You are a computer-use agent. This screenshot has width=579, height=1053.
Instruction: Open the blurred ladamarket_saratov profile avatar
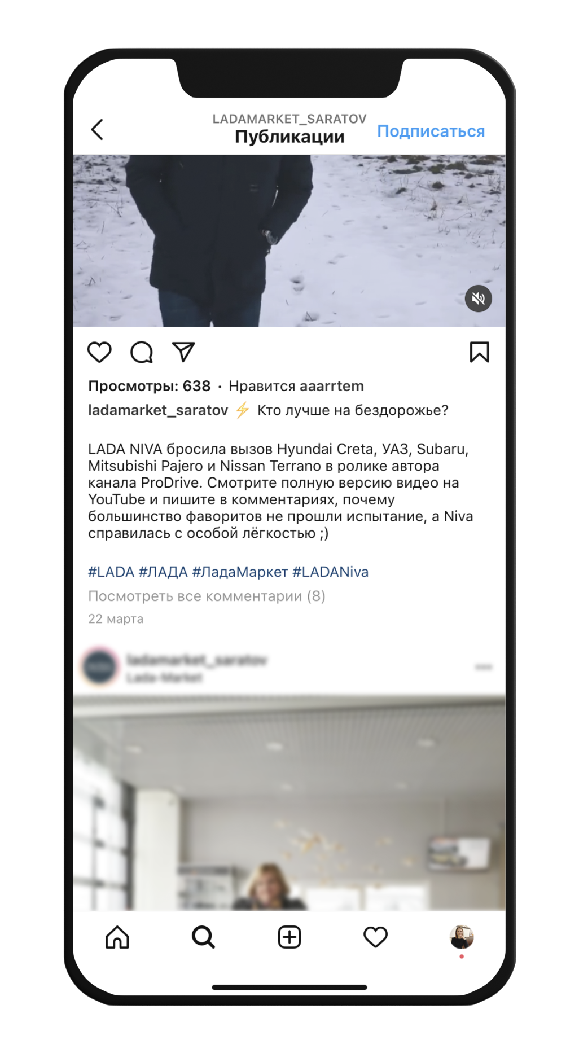tap(100, 666)
